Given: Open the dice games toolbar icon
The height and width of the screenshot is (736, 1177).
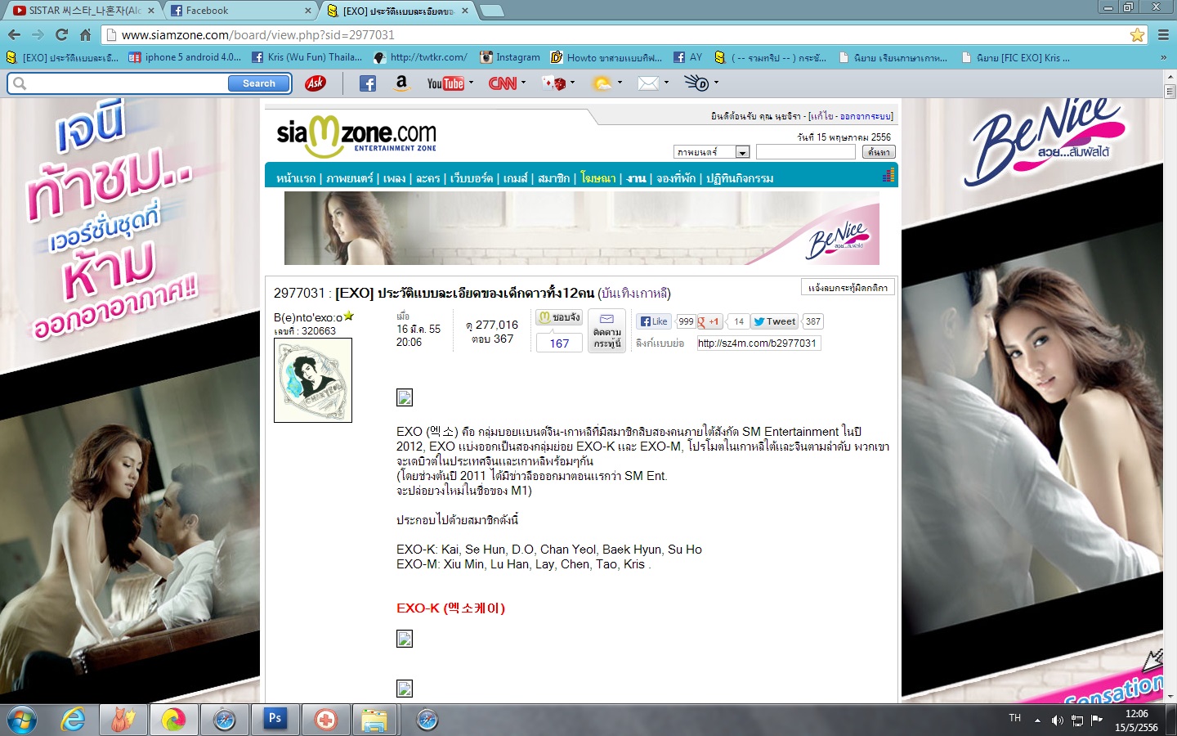Looking at the screenshot, I should tap(554, 83).
